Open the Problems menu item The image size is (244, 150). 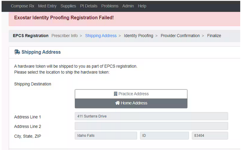(x=110, y=6)
